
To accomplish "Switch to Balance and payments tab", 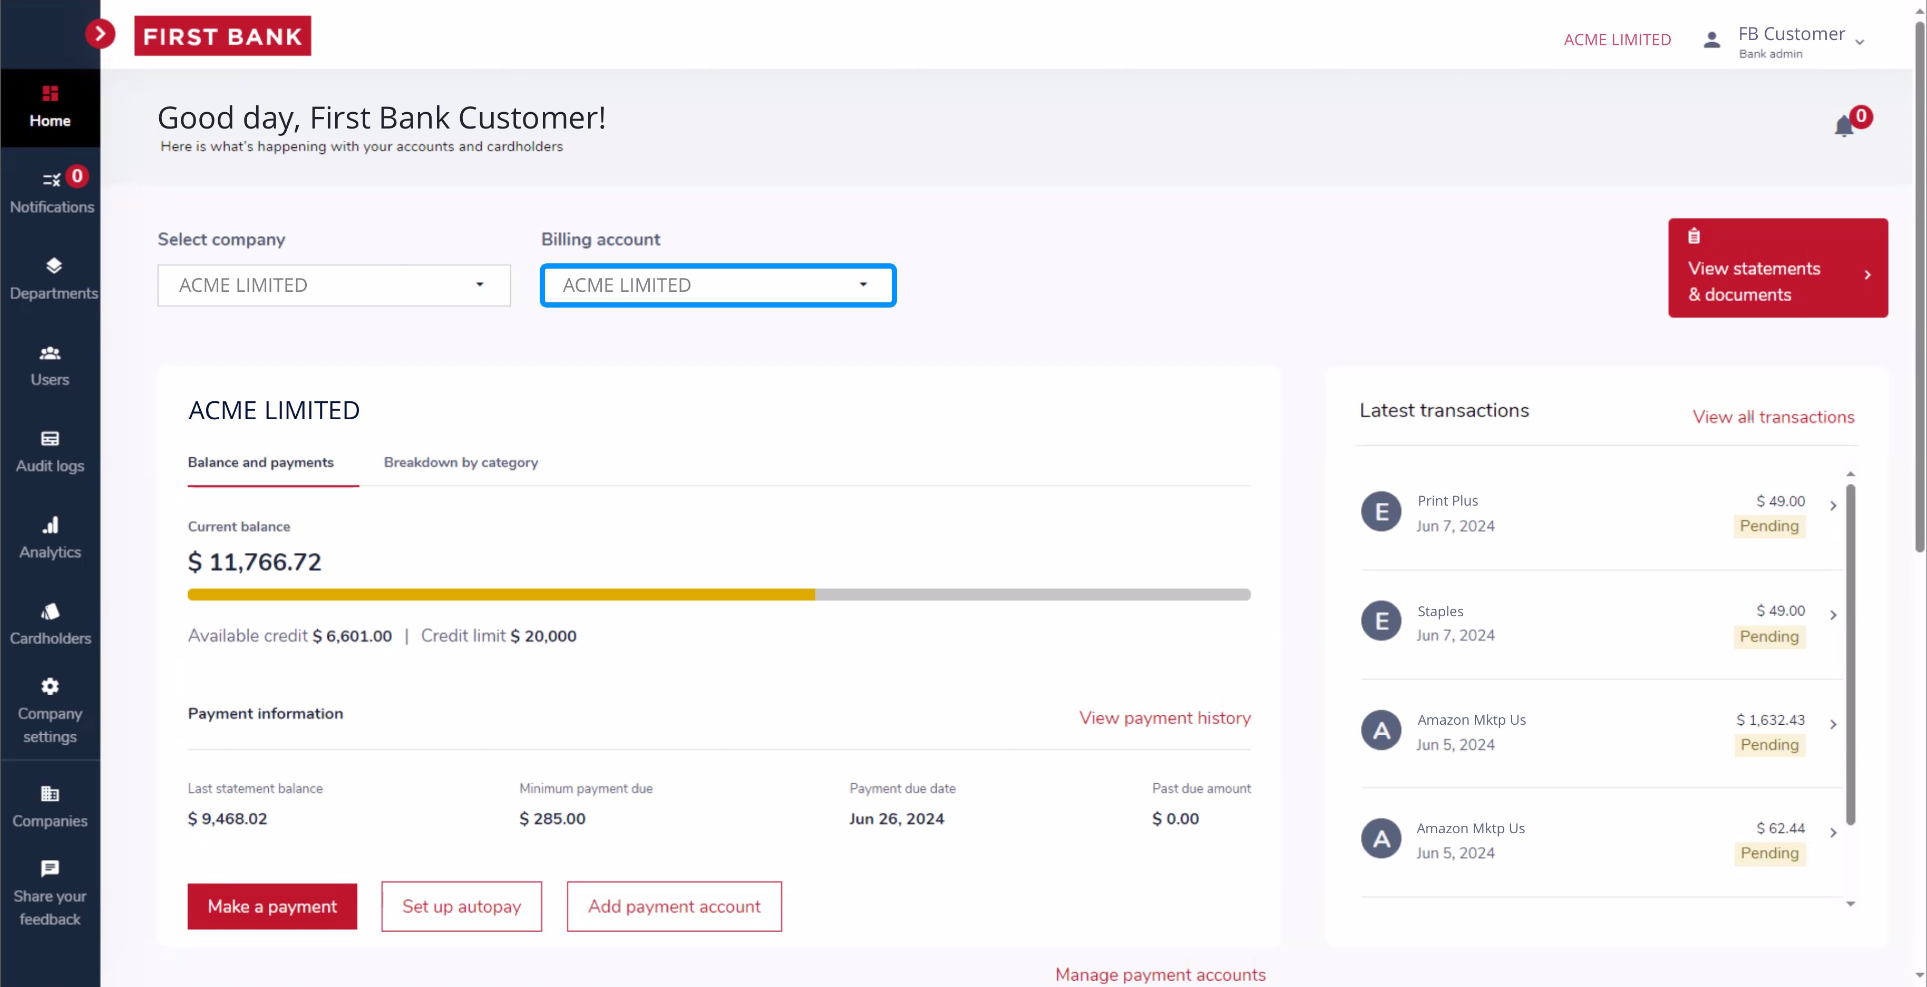I will pyautogui.click(x=261, y=462).
